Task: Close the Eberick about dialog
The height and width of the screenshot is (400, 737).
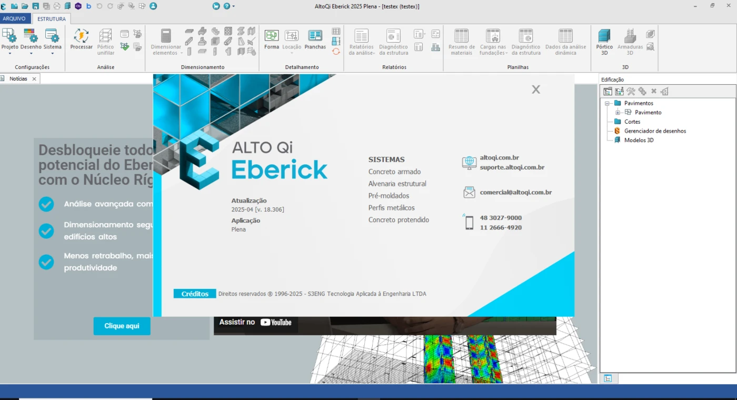Action: click(536, 89)
